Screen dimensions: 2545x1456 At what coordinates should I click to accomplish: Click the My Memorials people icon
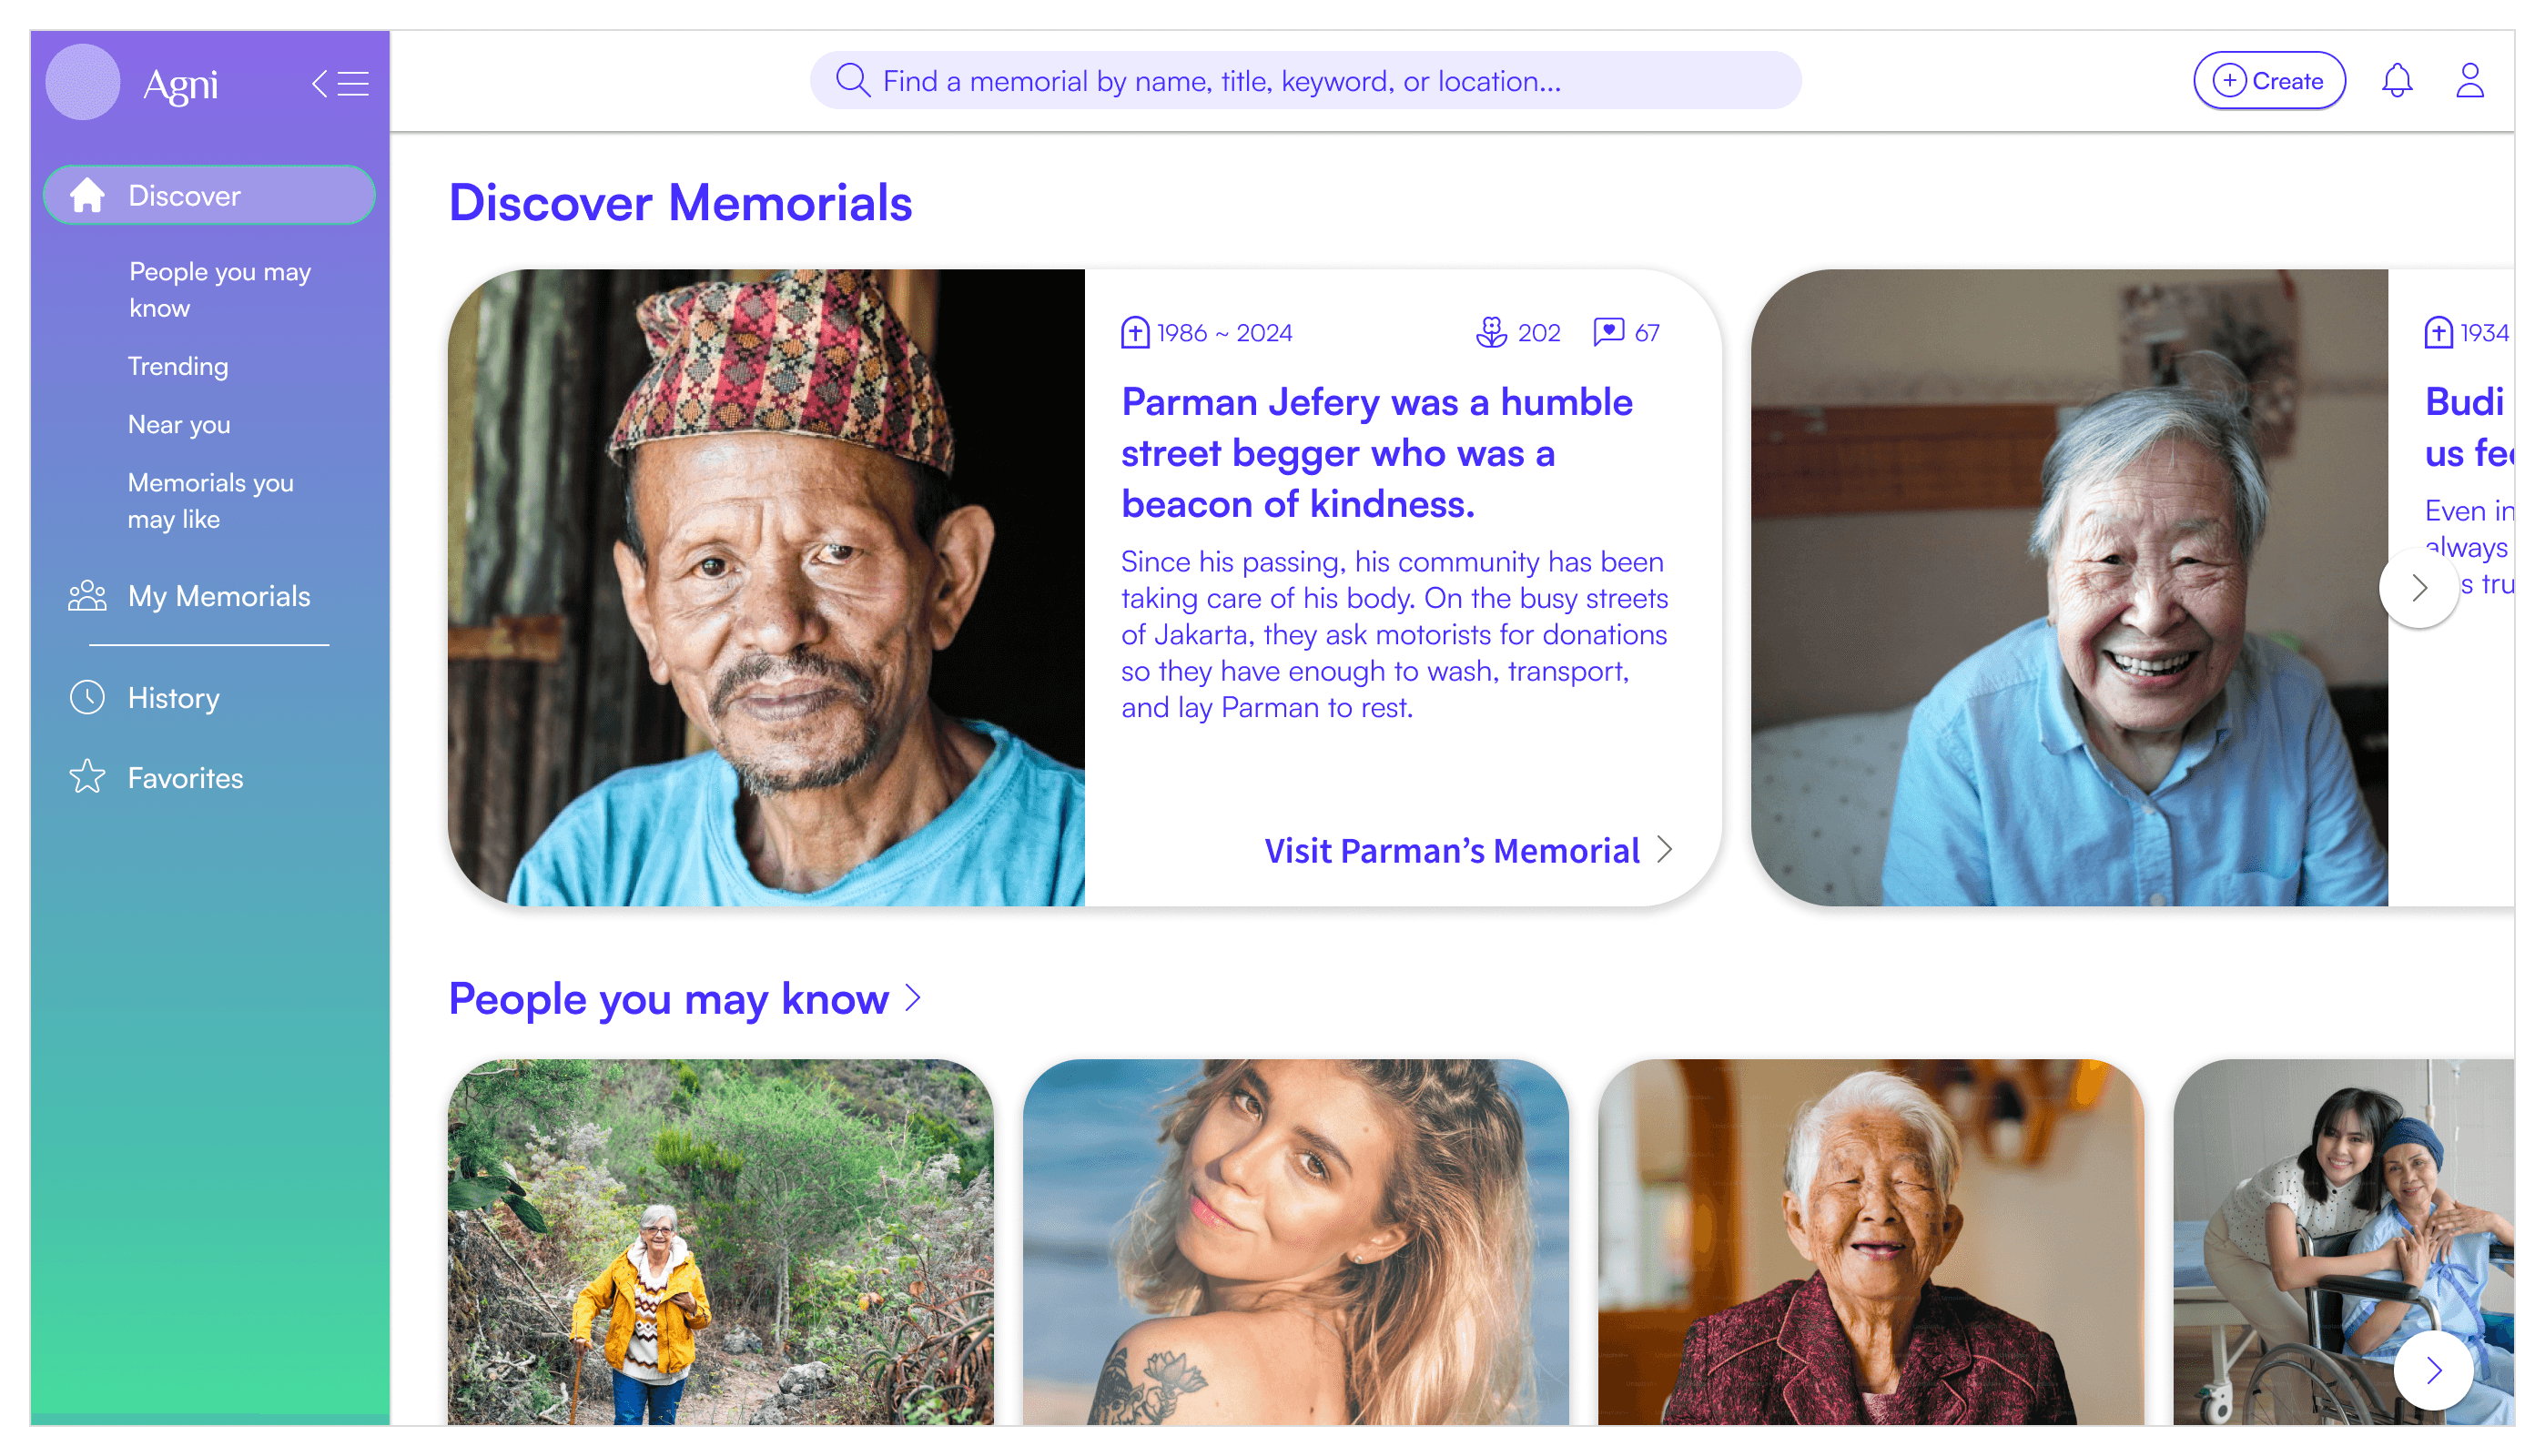[x=87, y=596]
